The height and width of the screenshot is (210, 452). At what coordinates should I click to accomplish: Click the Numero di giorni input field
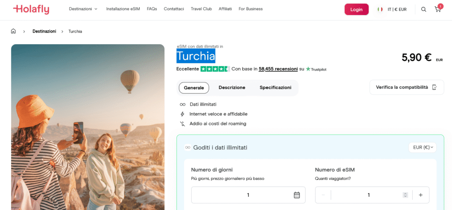pyautogui.click(x=248, y=195)
